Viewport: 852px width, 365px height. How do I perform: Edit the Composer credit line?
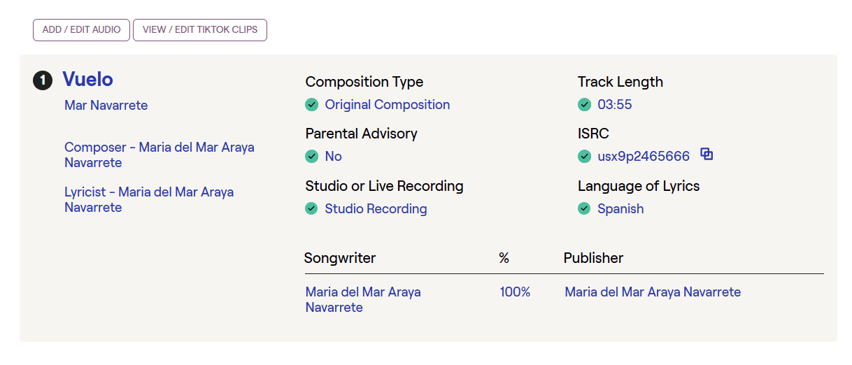coord(159,155)
